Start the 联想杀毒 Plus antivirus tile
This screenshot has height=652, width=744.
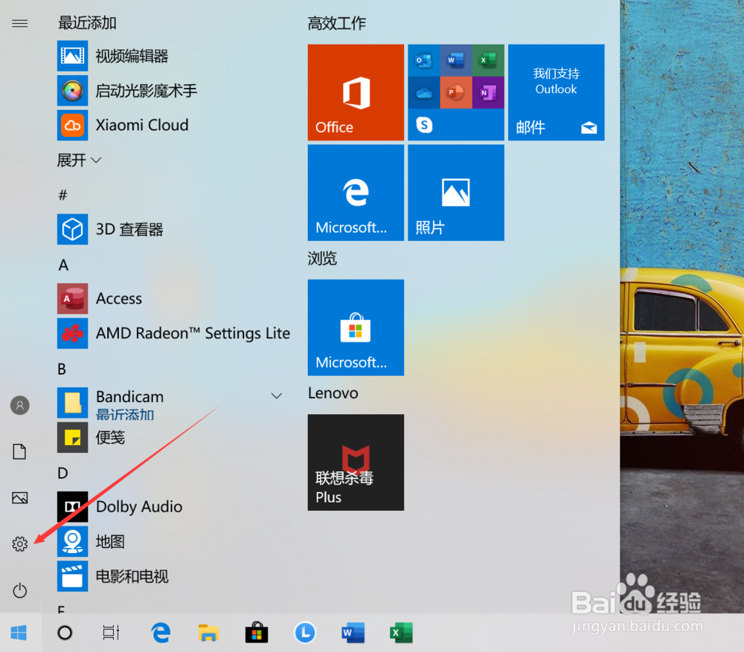pos(356,462)
